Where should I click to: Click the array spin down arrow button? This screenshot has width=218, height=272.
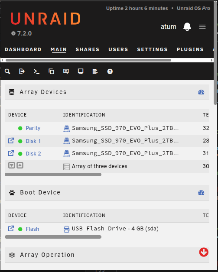click(x=12, y=165)
